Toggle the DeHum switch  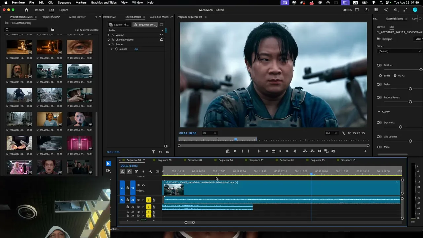tap(379, 65)
